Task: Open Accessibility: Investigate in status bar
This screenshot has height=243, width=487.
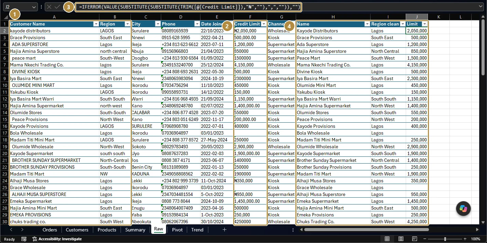Action: [57, 239]
